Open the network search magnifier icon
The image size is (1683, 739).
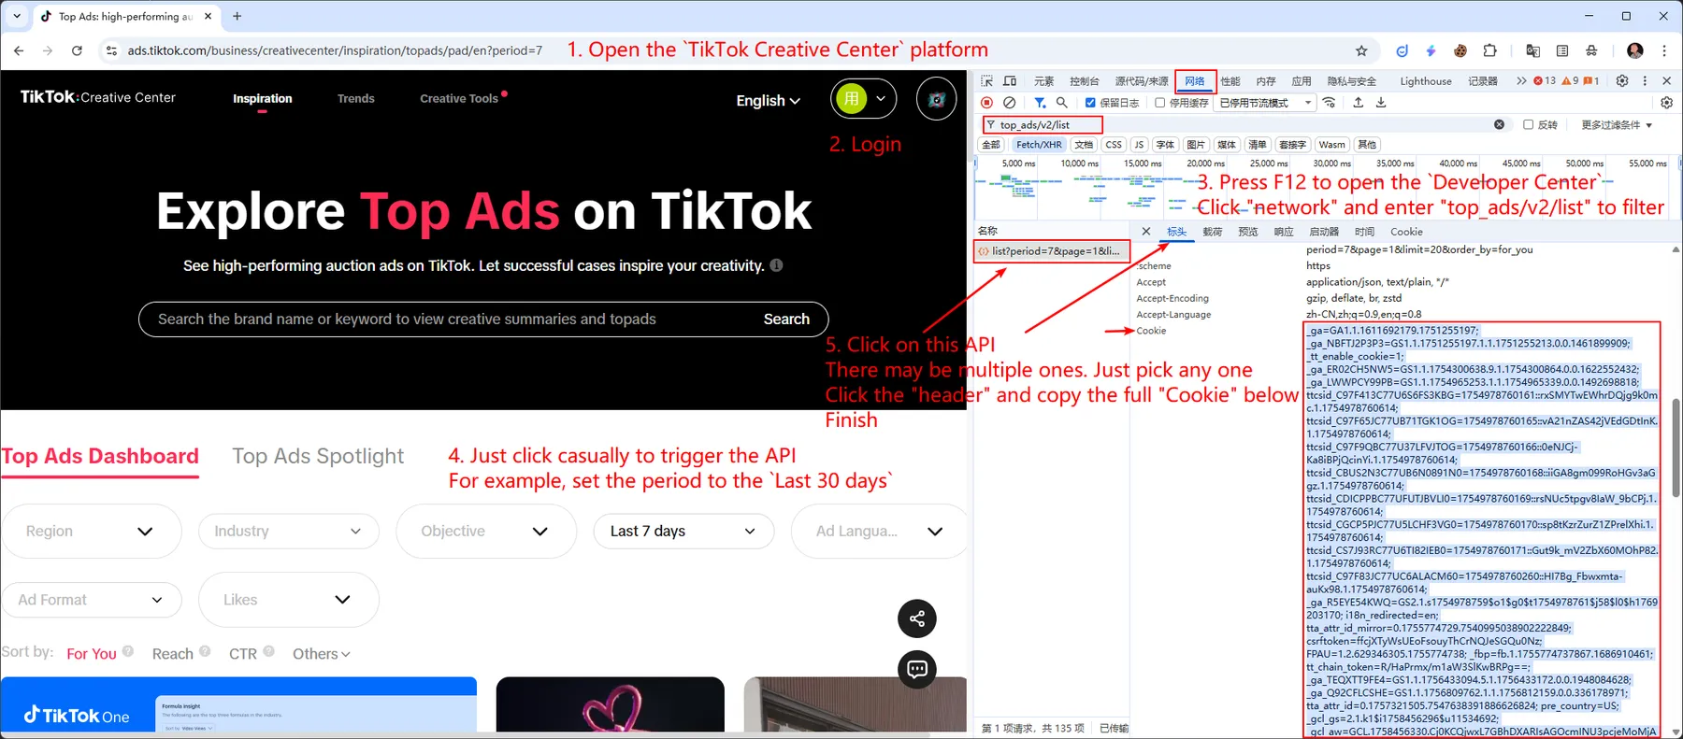coord(1061,103)
